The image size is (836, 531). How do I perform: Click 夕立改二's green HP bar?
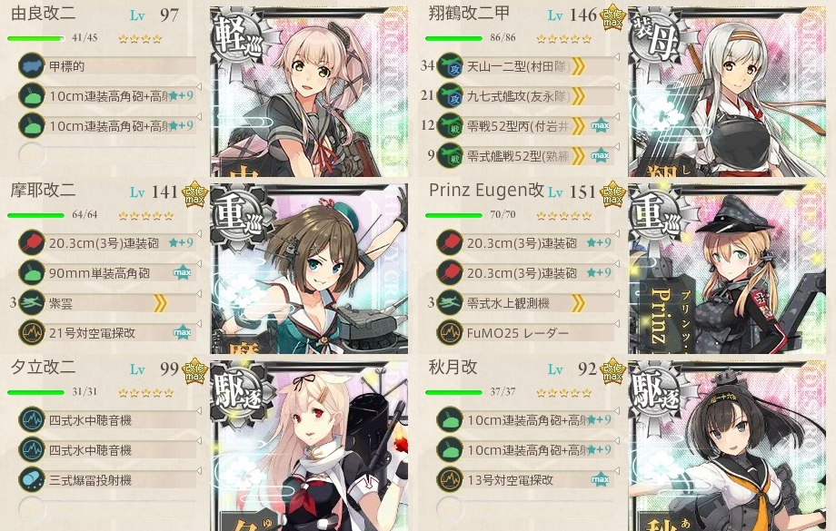pyautogui.click(x=35, y=392)
